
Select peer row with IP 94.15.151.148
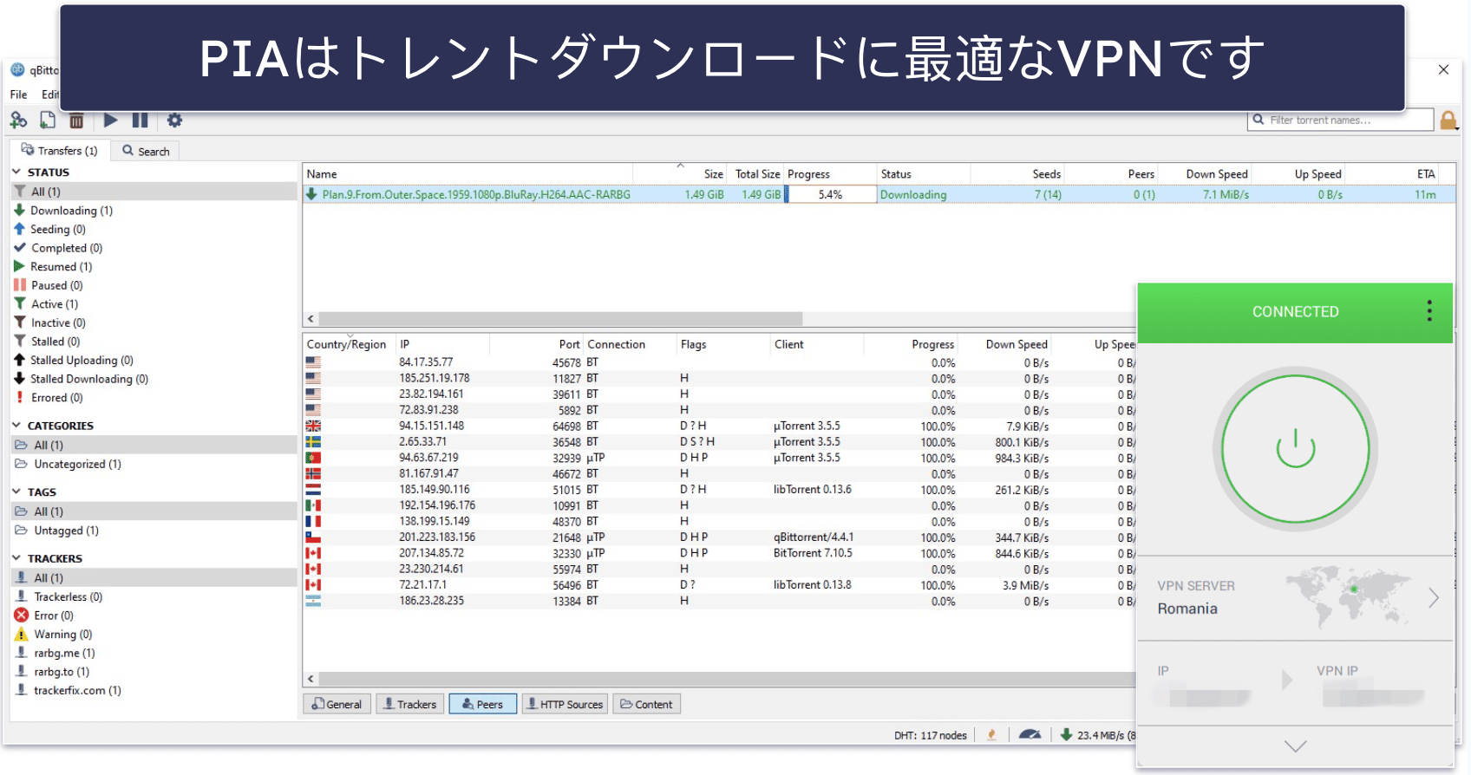(x=719, y=426)
